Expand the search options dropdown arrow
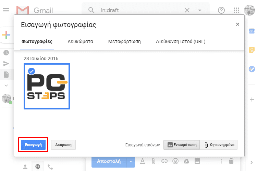 (200, 10)
